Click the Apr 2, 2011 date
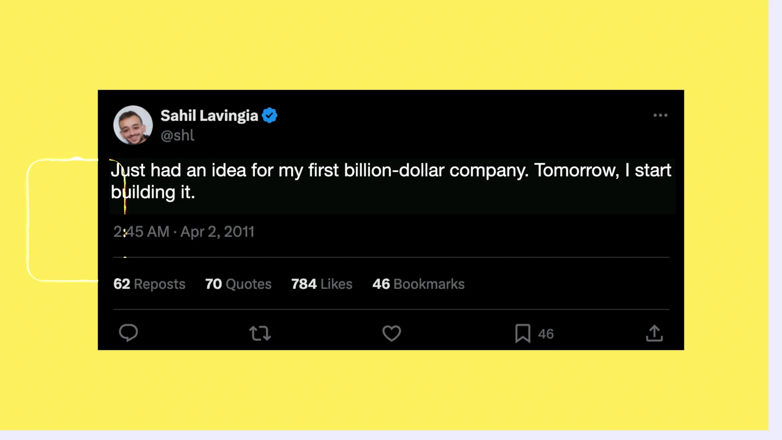Screen dimensions: 782x440 point(217,232)
